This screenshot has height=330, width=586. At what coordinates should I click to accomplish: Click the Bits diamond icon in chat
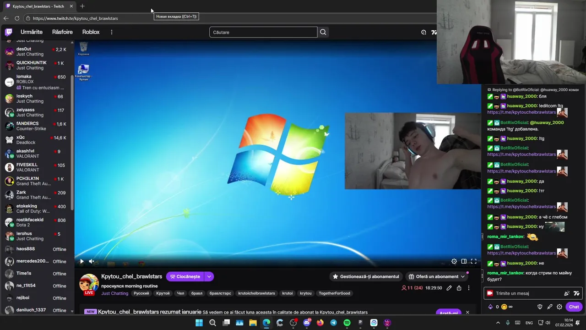pyautogui.click(x=490, y=307)
